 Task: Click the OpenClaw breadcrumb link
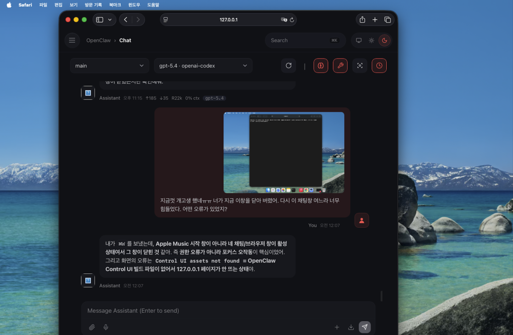tap(98, 41)
